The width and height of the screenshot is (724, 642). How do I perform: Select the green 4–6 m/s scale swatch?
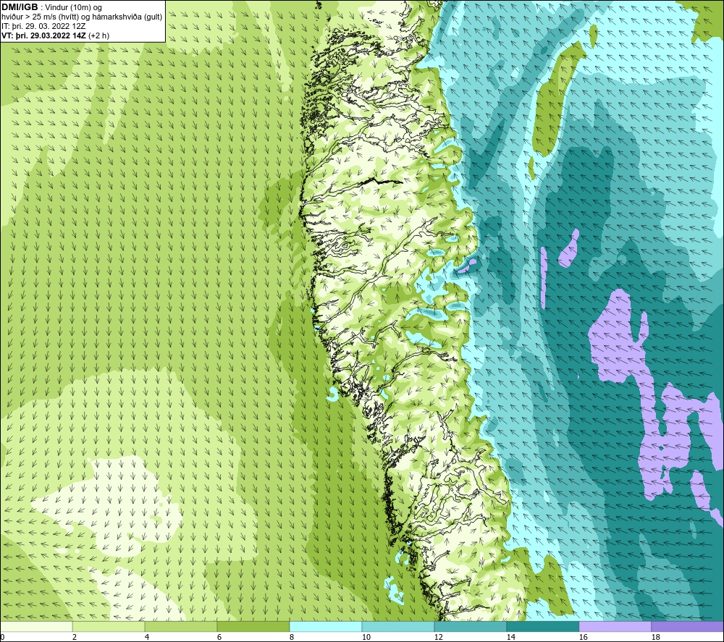point(181,626)
